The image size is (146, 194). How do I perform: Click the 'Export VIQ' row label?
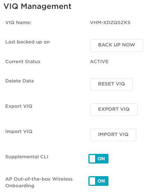[x=19, y=106]
